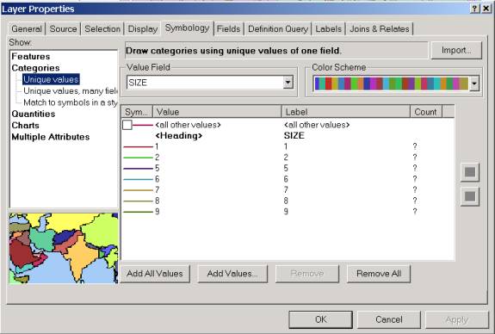Open the Selection tab
This screenshot has height=334, width=495.
102,29
